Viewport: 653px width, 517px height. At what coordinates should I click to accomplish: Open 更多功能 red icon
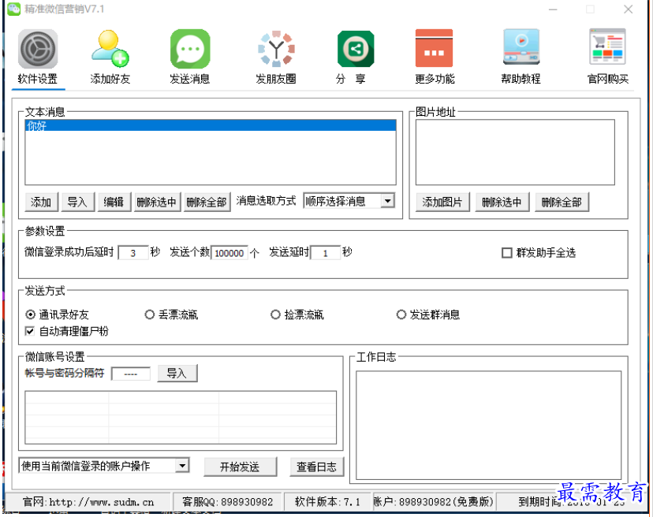pos(434,48)
